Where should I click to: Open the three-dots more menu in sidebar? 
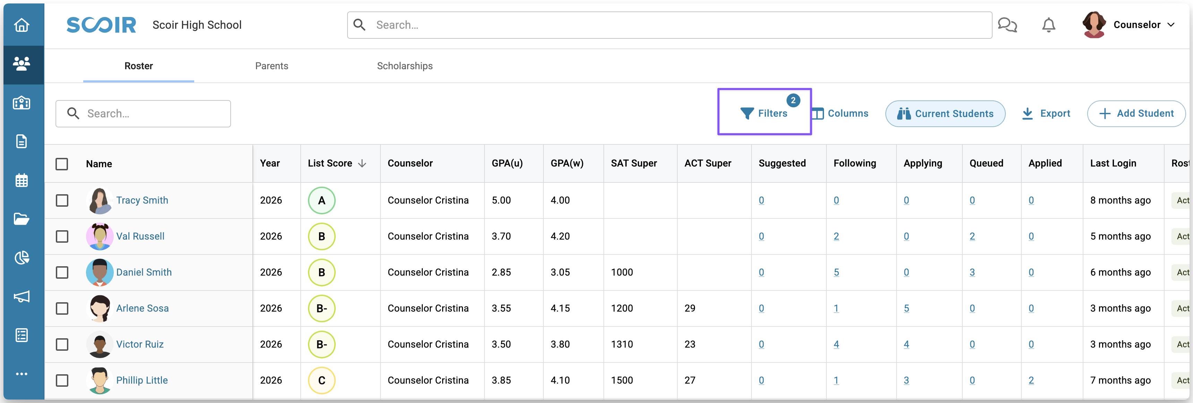(x=22, y=374)
